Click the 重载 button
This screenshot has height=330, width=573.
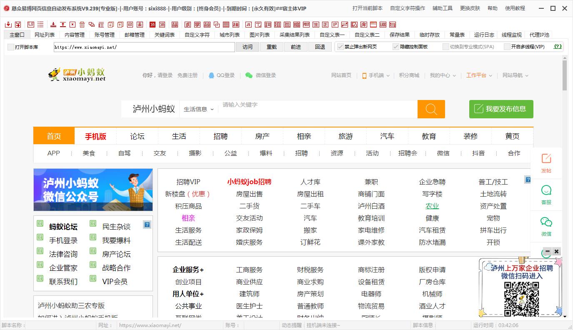(272, 47)
